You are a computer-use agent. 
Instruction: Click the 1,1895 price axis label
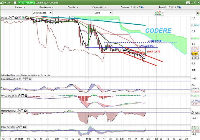(x=195, y=25)
